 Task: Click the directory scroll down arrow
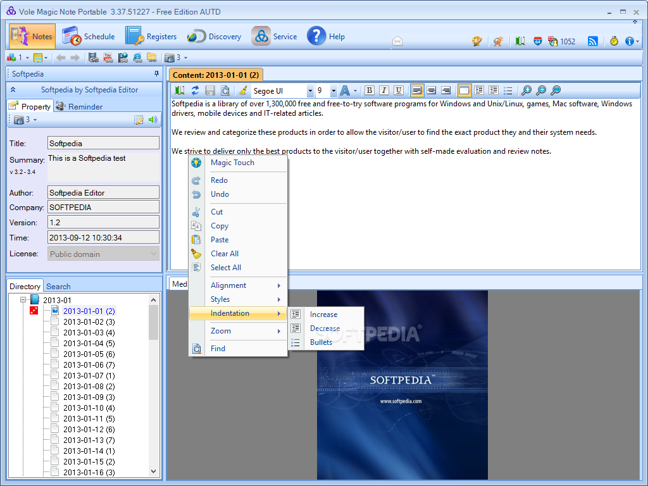click(153, 471)
